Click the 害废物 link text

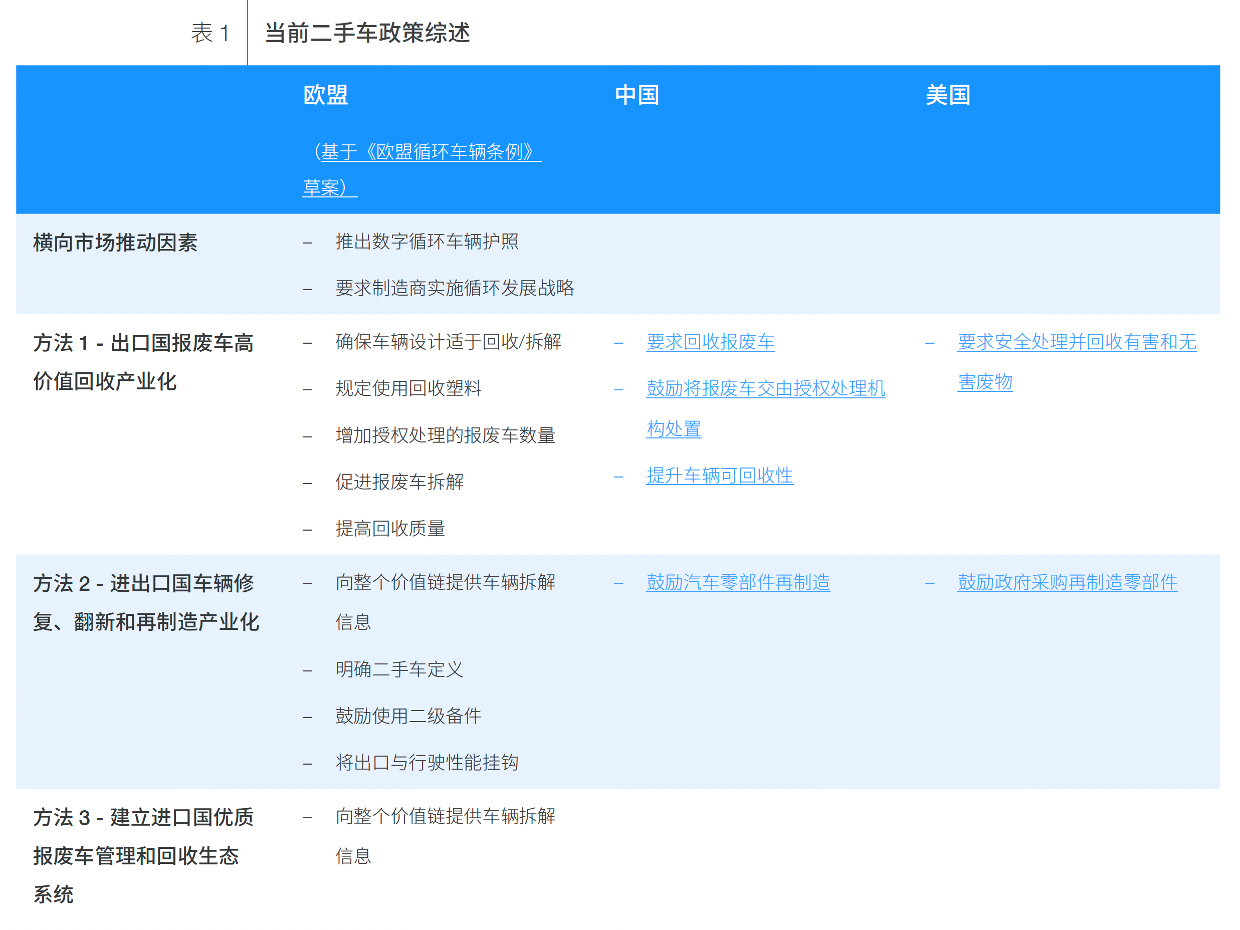click(x=984, y=382)
